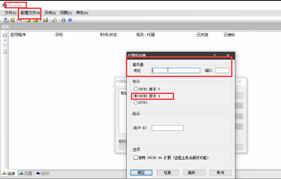This screenshot has height=179, width=281.
Task: Open the 视图 menu
Action: 65,13
